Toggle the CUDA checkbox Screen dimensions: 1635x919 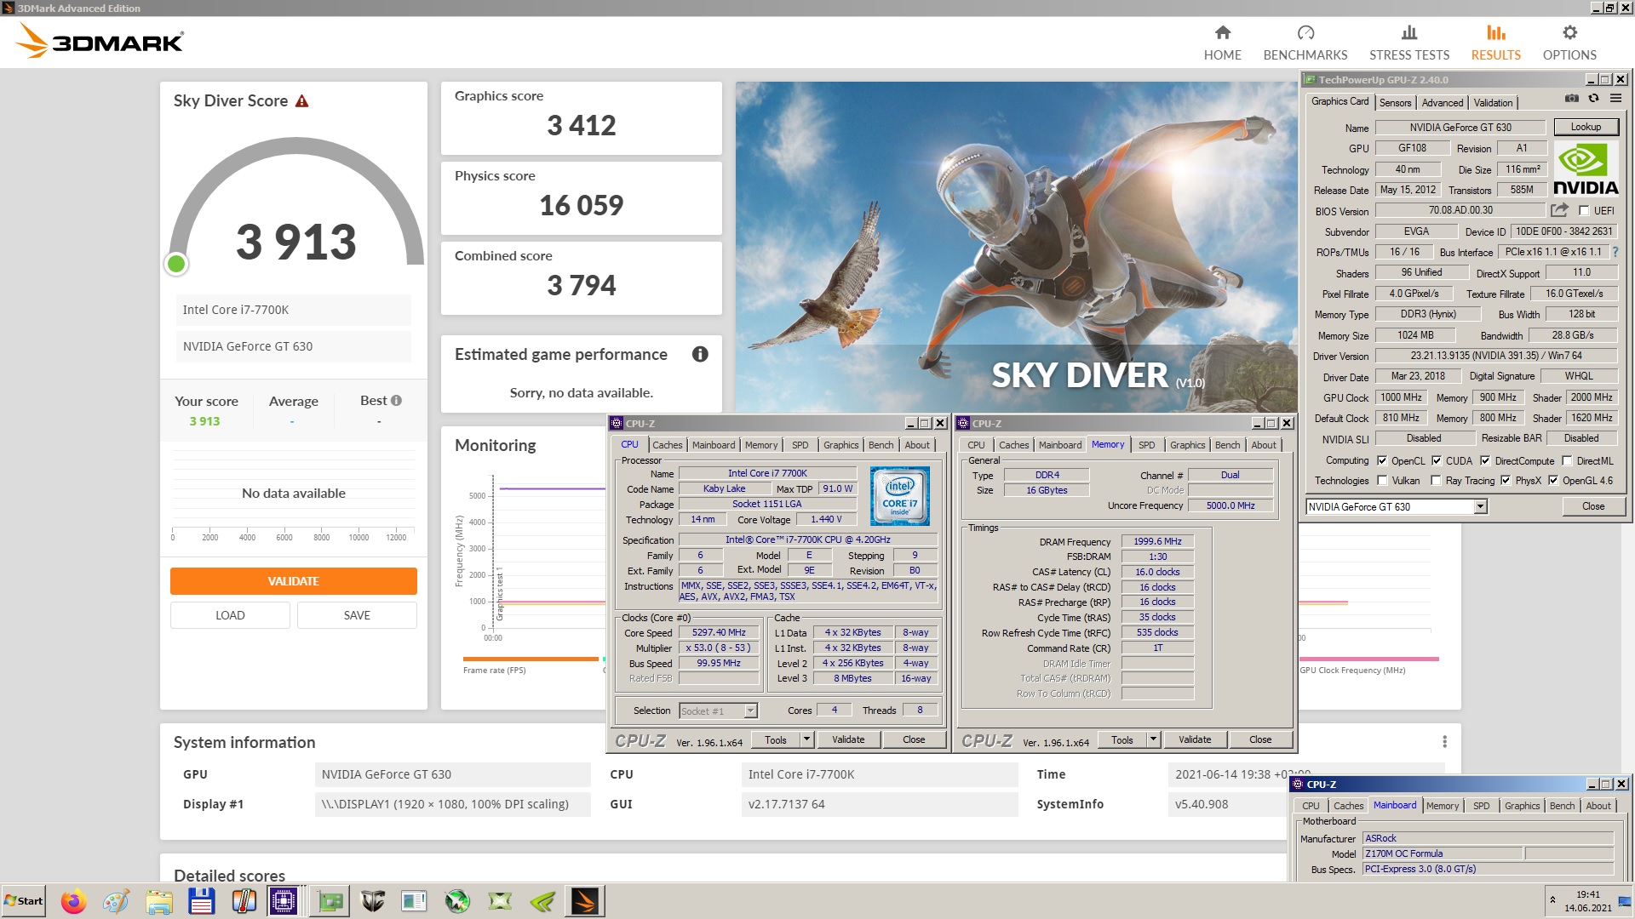click(x=1437, y=460)
